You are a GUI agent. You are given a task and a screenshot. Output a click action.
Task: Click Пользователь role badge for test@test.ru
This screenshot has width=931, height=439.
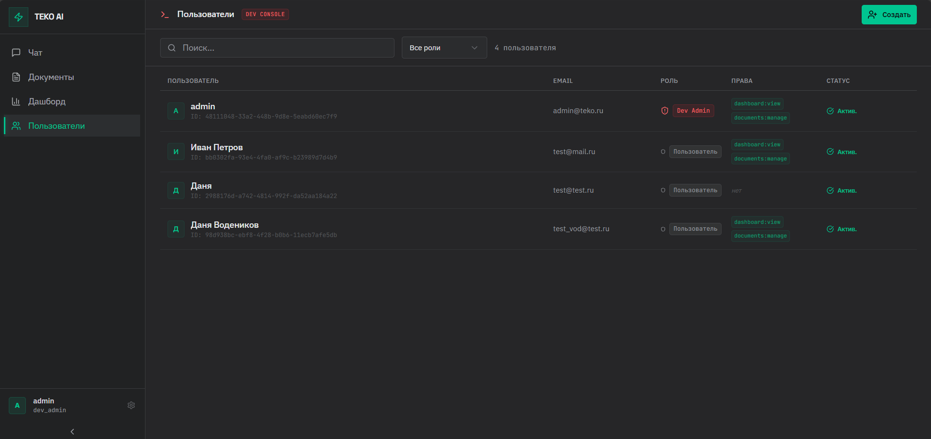[x=695, y=190]
